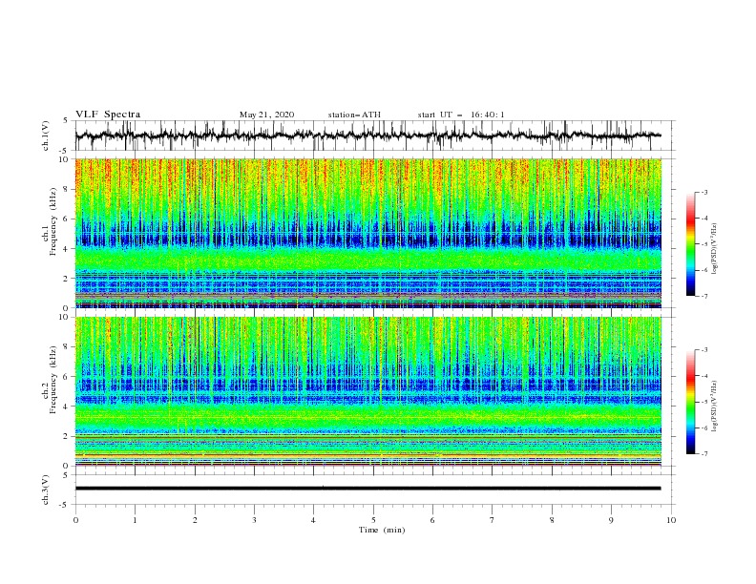This screenshot has width=756, height=584.
Task: Click the "station=ATH" label
Action: coord(354,115)
